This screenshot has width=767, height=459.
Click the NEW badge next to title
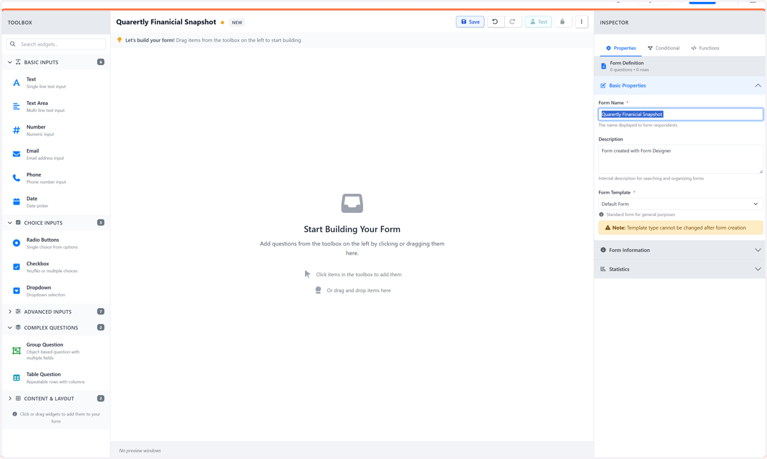point(237,22)
